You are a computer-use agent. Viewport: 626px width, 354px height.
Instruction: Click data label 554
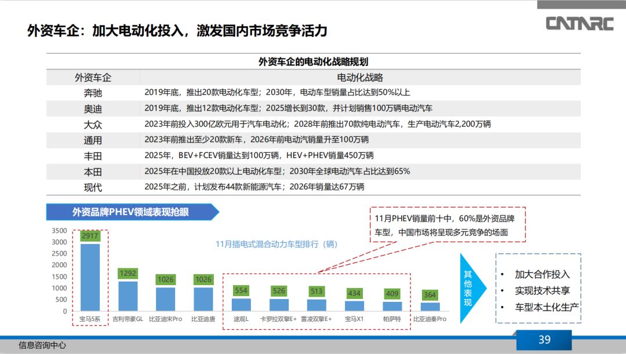241,290
